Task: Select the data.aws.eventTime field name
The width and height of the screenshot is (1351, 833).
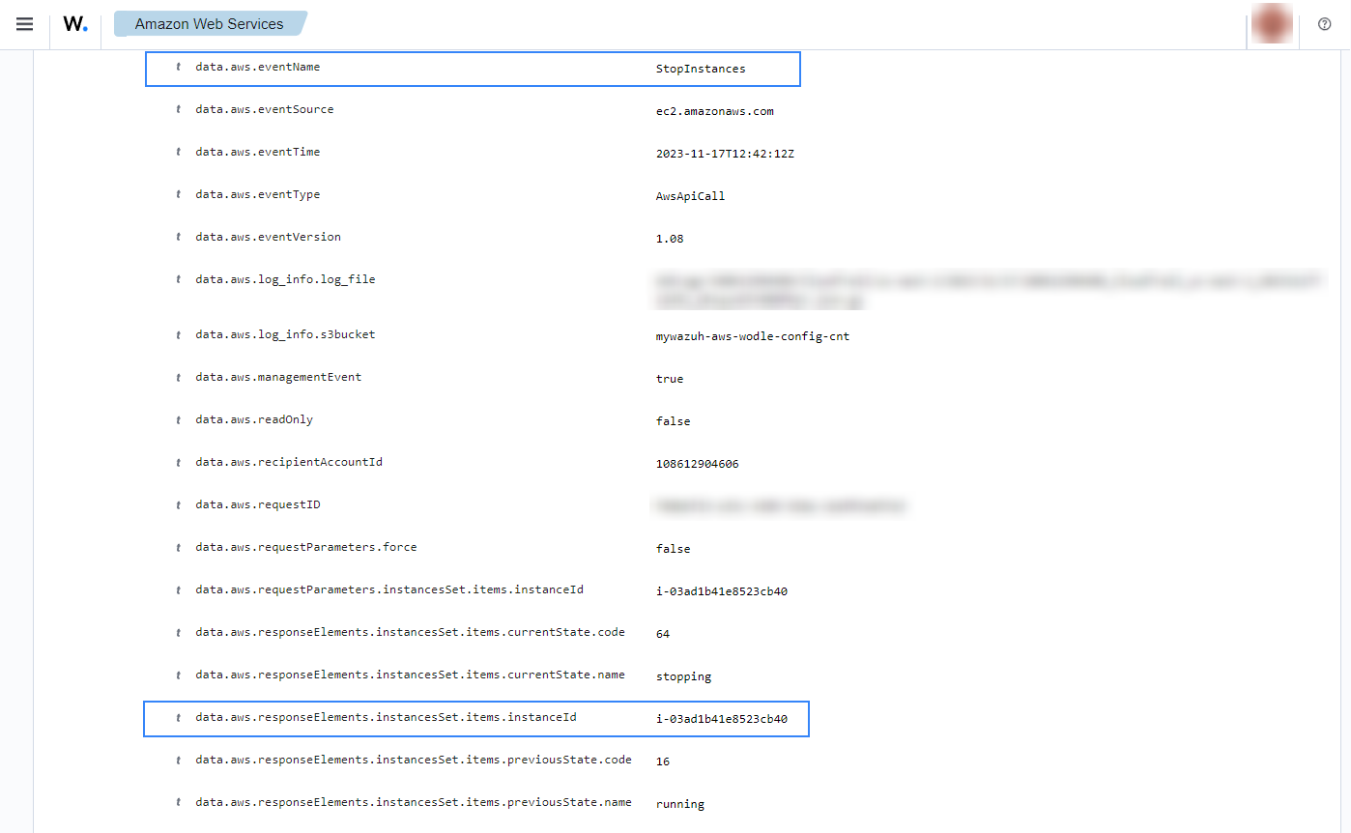Action: [257, 153]
